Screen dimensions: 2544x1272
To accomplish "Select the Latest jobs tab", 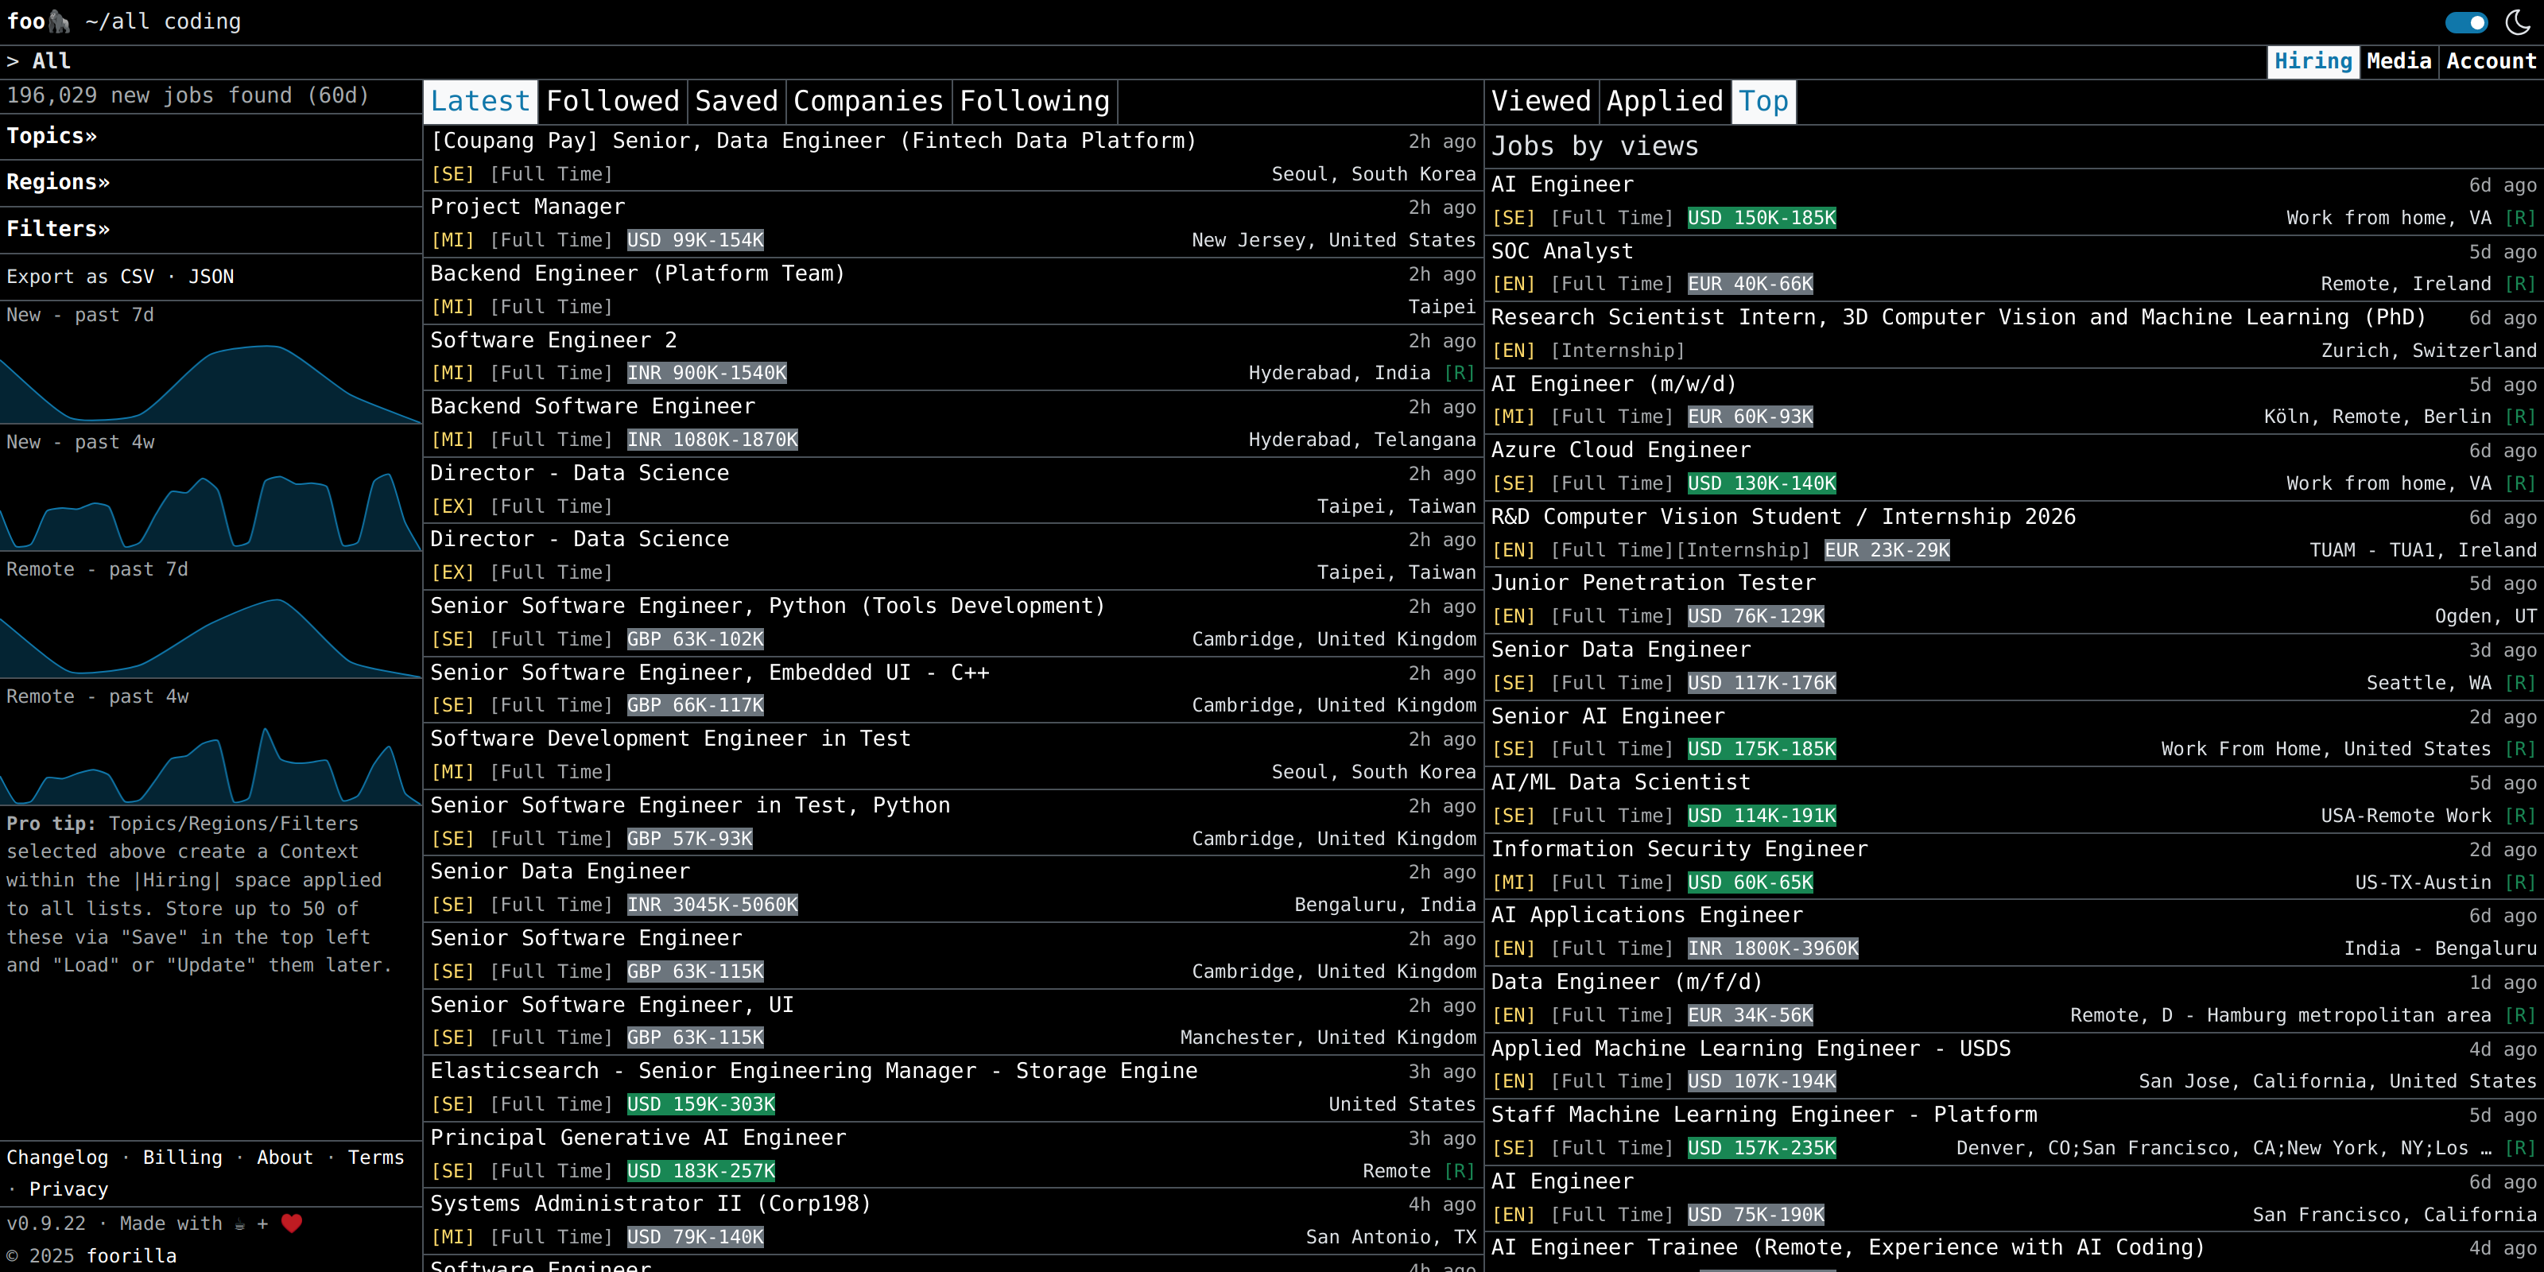I will point(480,101).
